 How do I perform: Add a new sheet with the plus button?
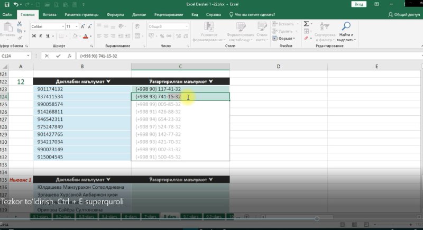pos(246,217)
